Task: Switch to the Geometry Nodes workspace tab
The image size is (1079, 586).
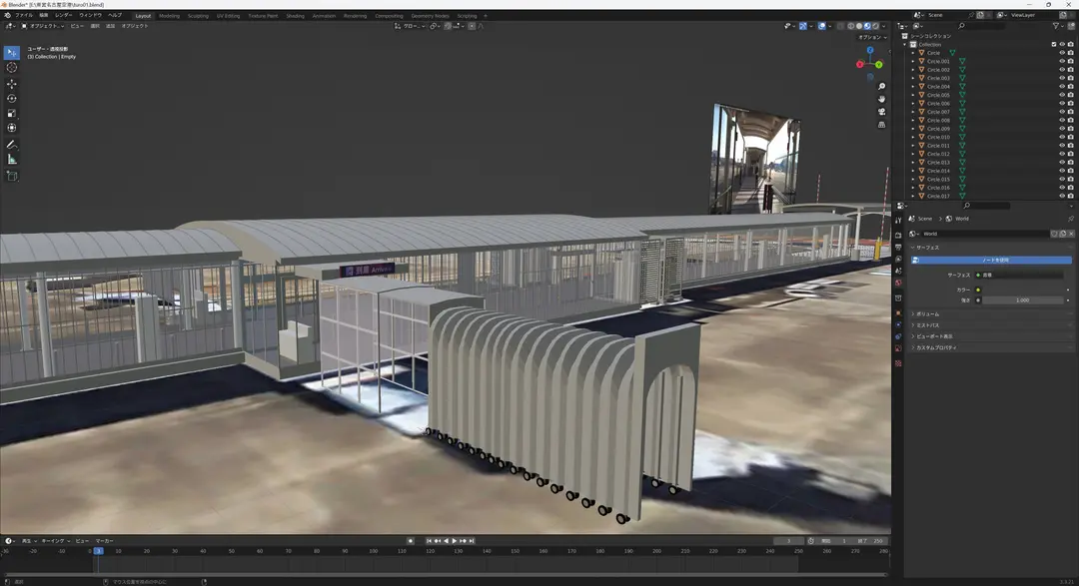Action: point(430,16)
